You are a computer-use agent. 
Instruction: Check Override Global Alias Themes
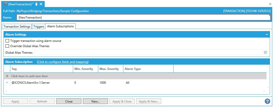[7, 46]
